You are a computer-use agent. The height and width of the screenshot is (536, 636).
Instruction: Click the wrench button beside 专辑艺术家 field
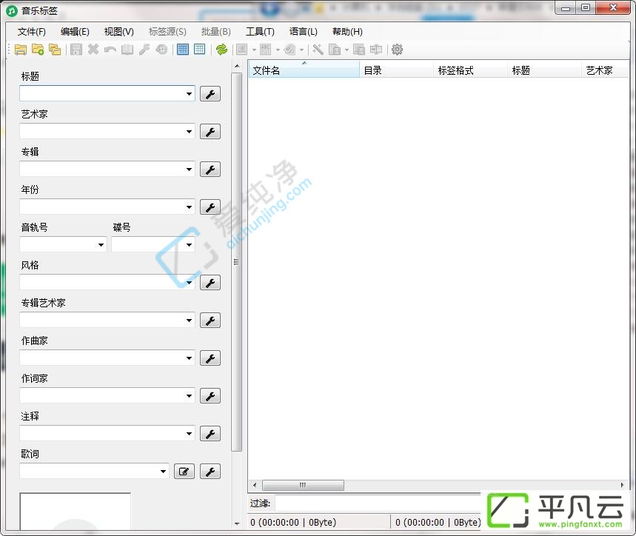pyautogui.click(x=210, y=321)
